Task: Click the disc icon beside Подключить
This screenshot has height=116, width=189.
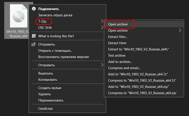Action: tap(34, 9)
